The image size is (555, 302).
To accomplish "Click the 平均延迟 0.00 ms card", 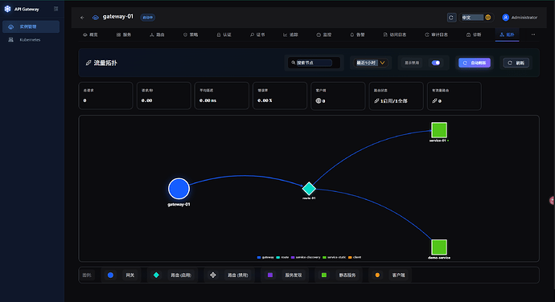I will [221, 96].
